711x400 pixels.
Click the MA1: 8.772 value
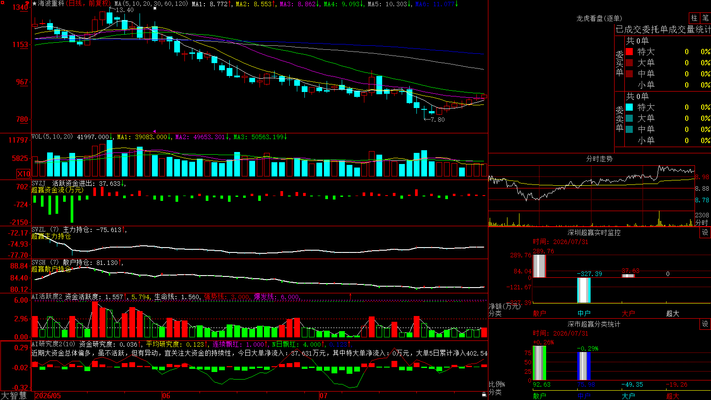210,4
